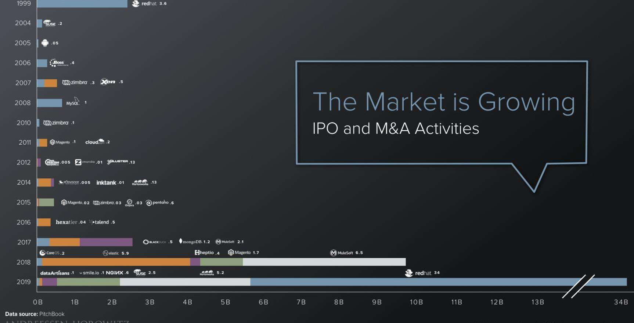
Task: Click the purple segment of the 2017 bar
Action: tap(106, 242)
